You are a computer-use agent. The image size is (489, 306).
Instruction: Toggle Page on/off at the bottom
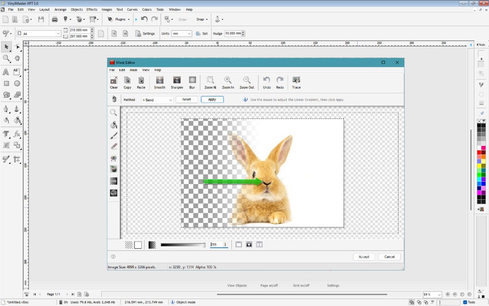[x=269, y=285]
